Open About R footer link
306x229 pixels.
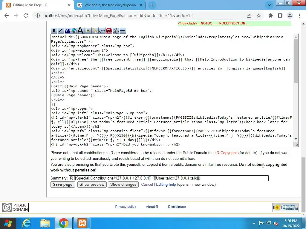click(x=152, y=207)
